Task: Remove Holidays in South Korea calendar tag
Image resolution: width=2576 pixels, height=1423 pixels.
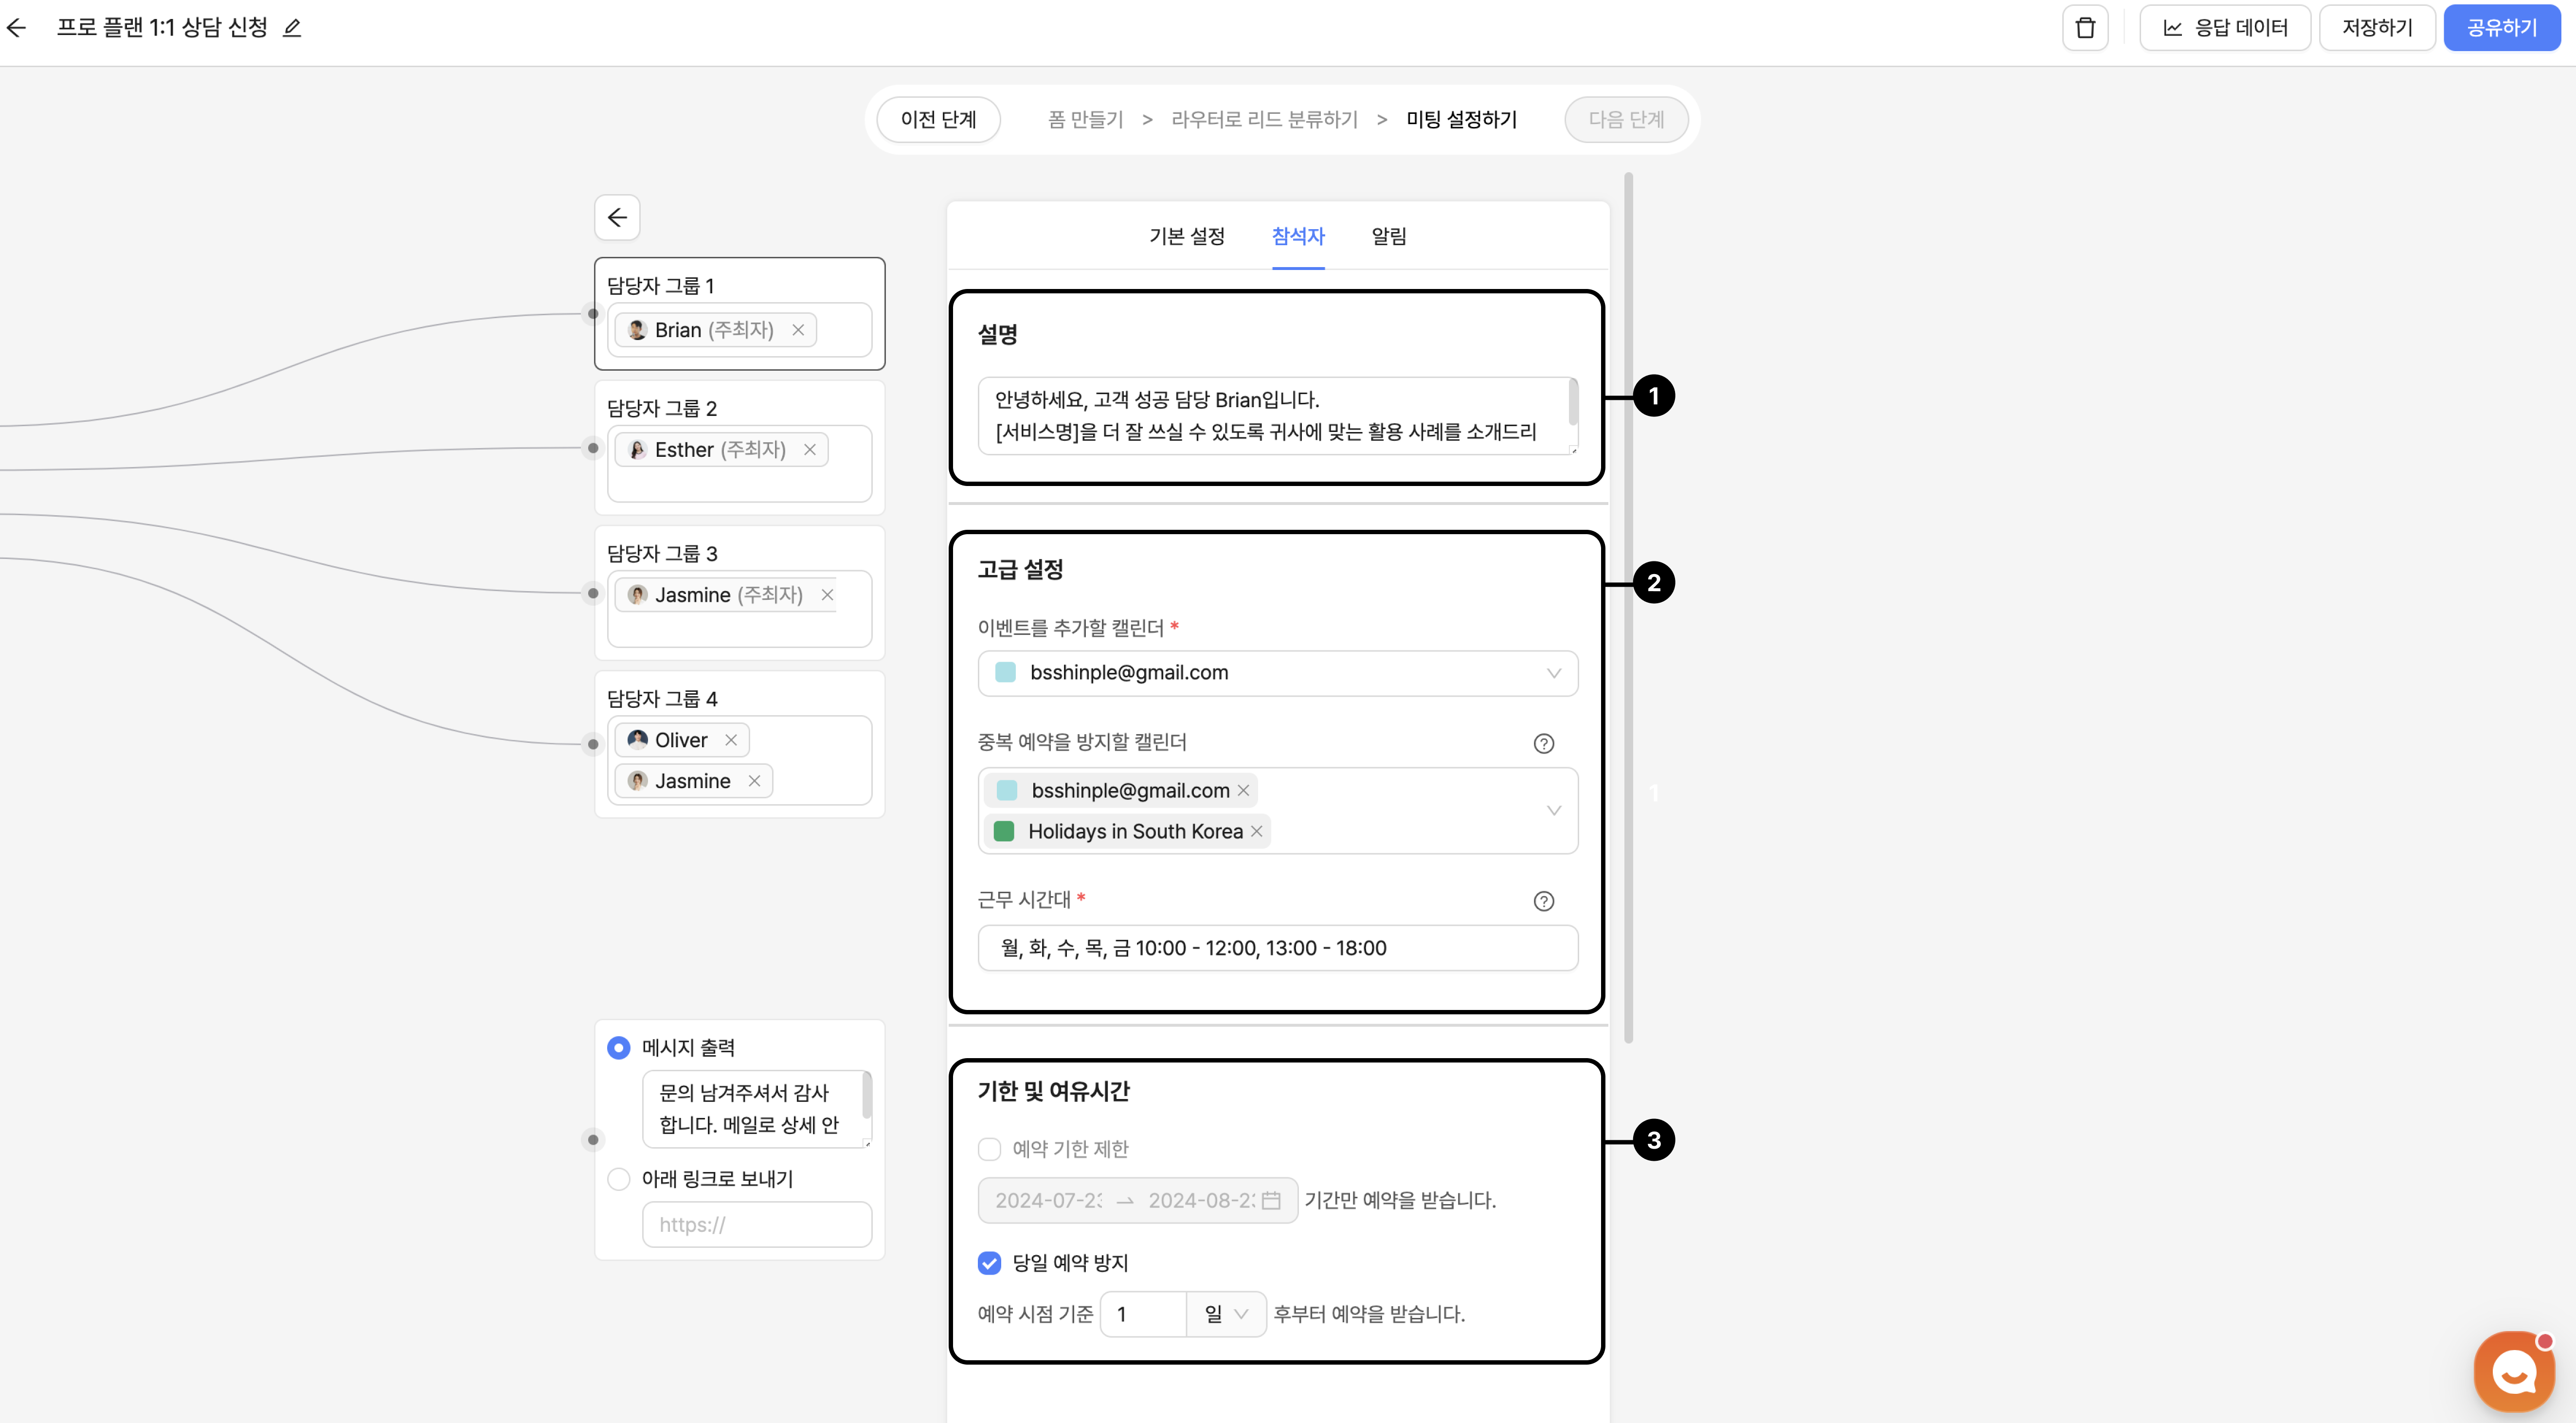Action: [1257, 831]
